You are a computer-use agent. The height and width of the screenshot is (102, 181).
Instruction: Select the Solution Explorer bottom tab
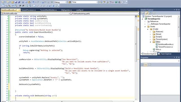click(149, 54)
